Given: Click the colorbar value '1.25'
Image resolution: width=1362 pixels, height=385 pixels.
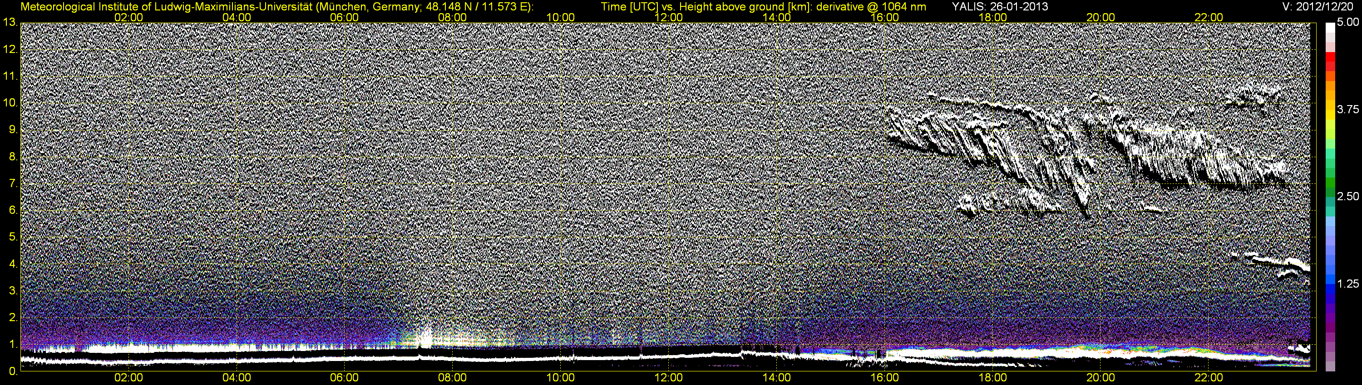Looking at the screenshot, I should click(x=1347, y=284).
